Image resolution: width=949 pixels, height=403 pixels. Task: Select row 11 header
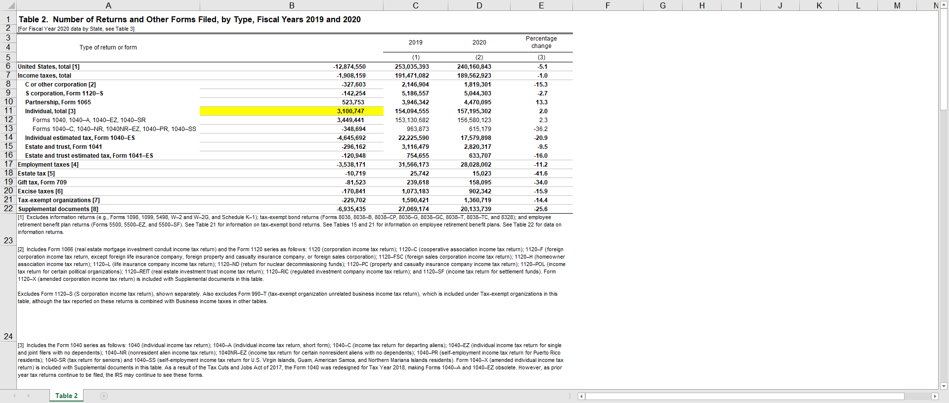[x=8, y=111]
